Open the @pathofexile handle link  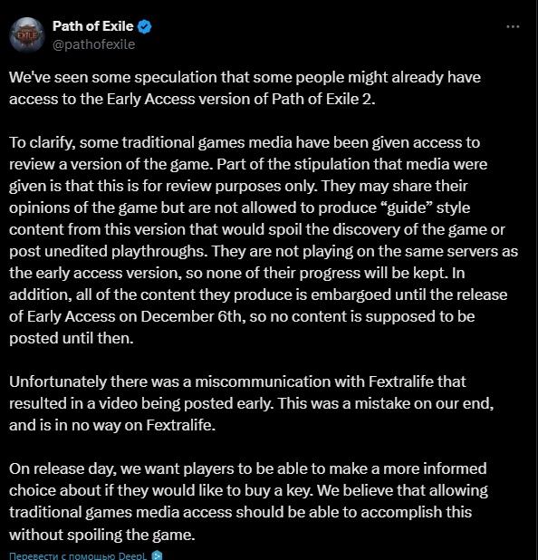pyautogui.click(x=94, y=44)
